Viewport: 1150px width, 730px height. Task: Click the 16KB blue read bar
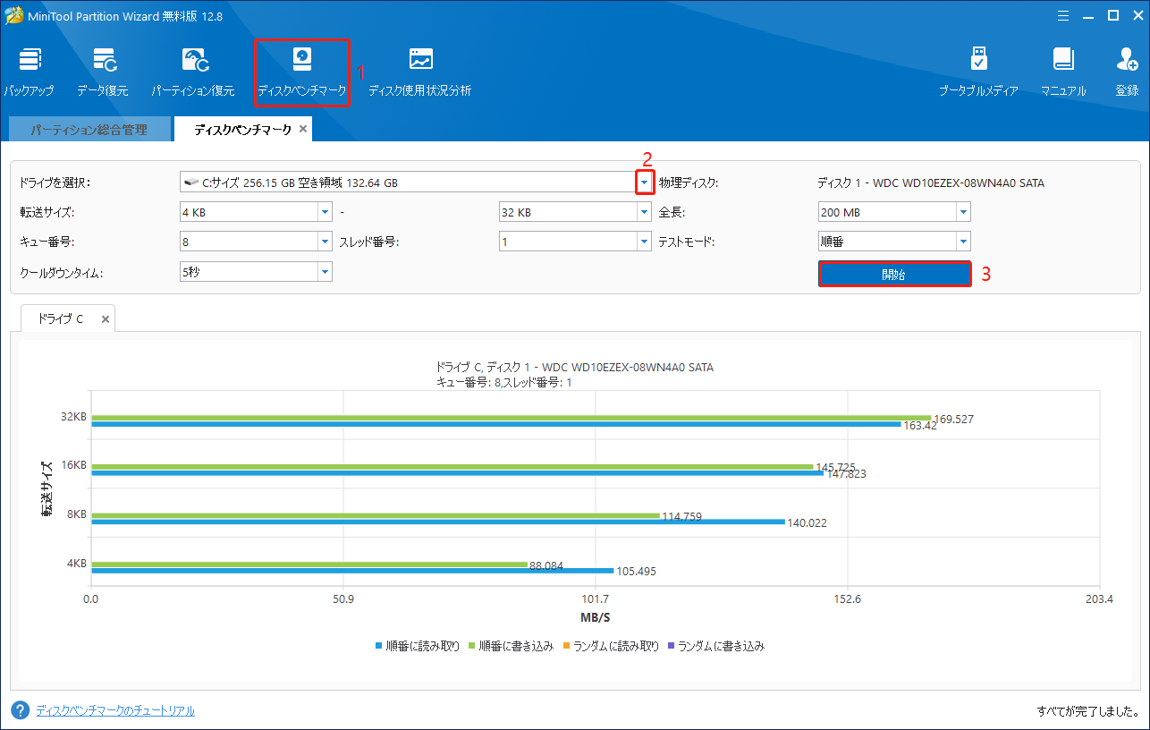458,472
